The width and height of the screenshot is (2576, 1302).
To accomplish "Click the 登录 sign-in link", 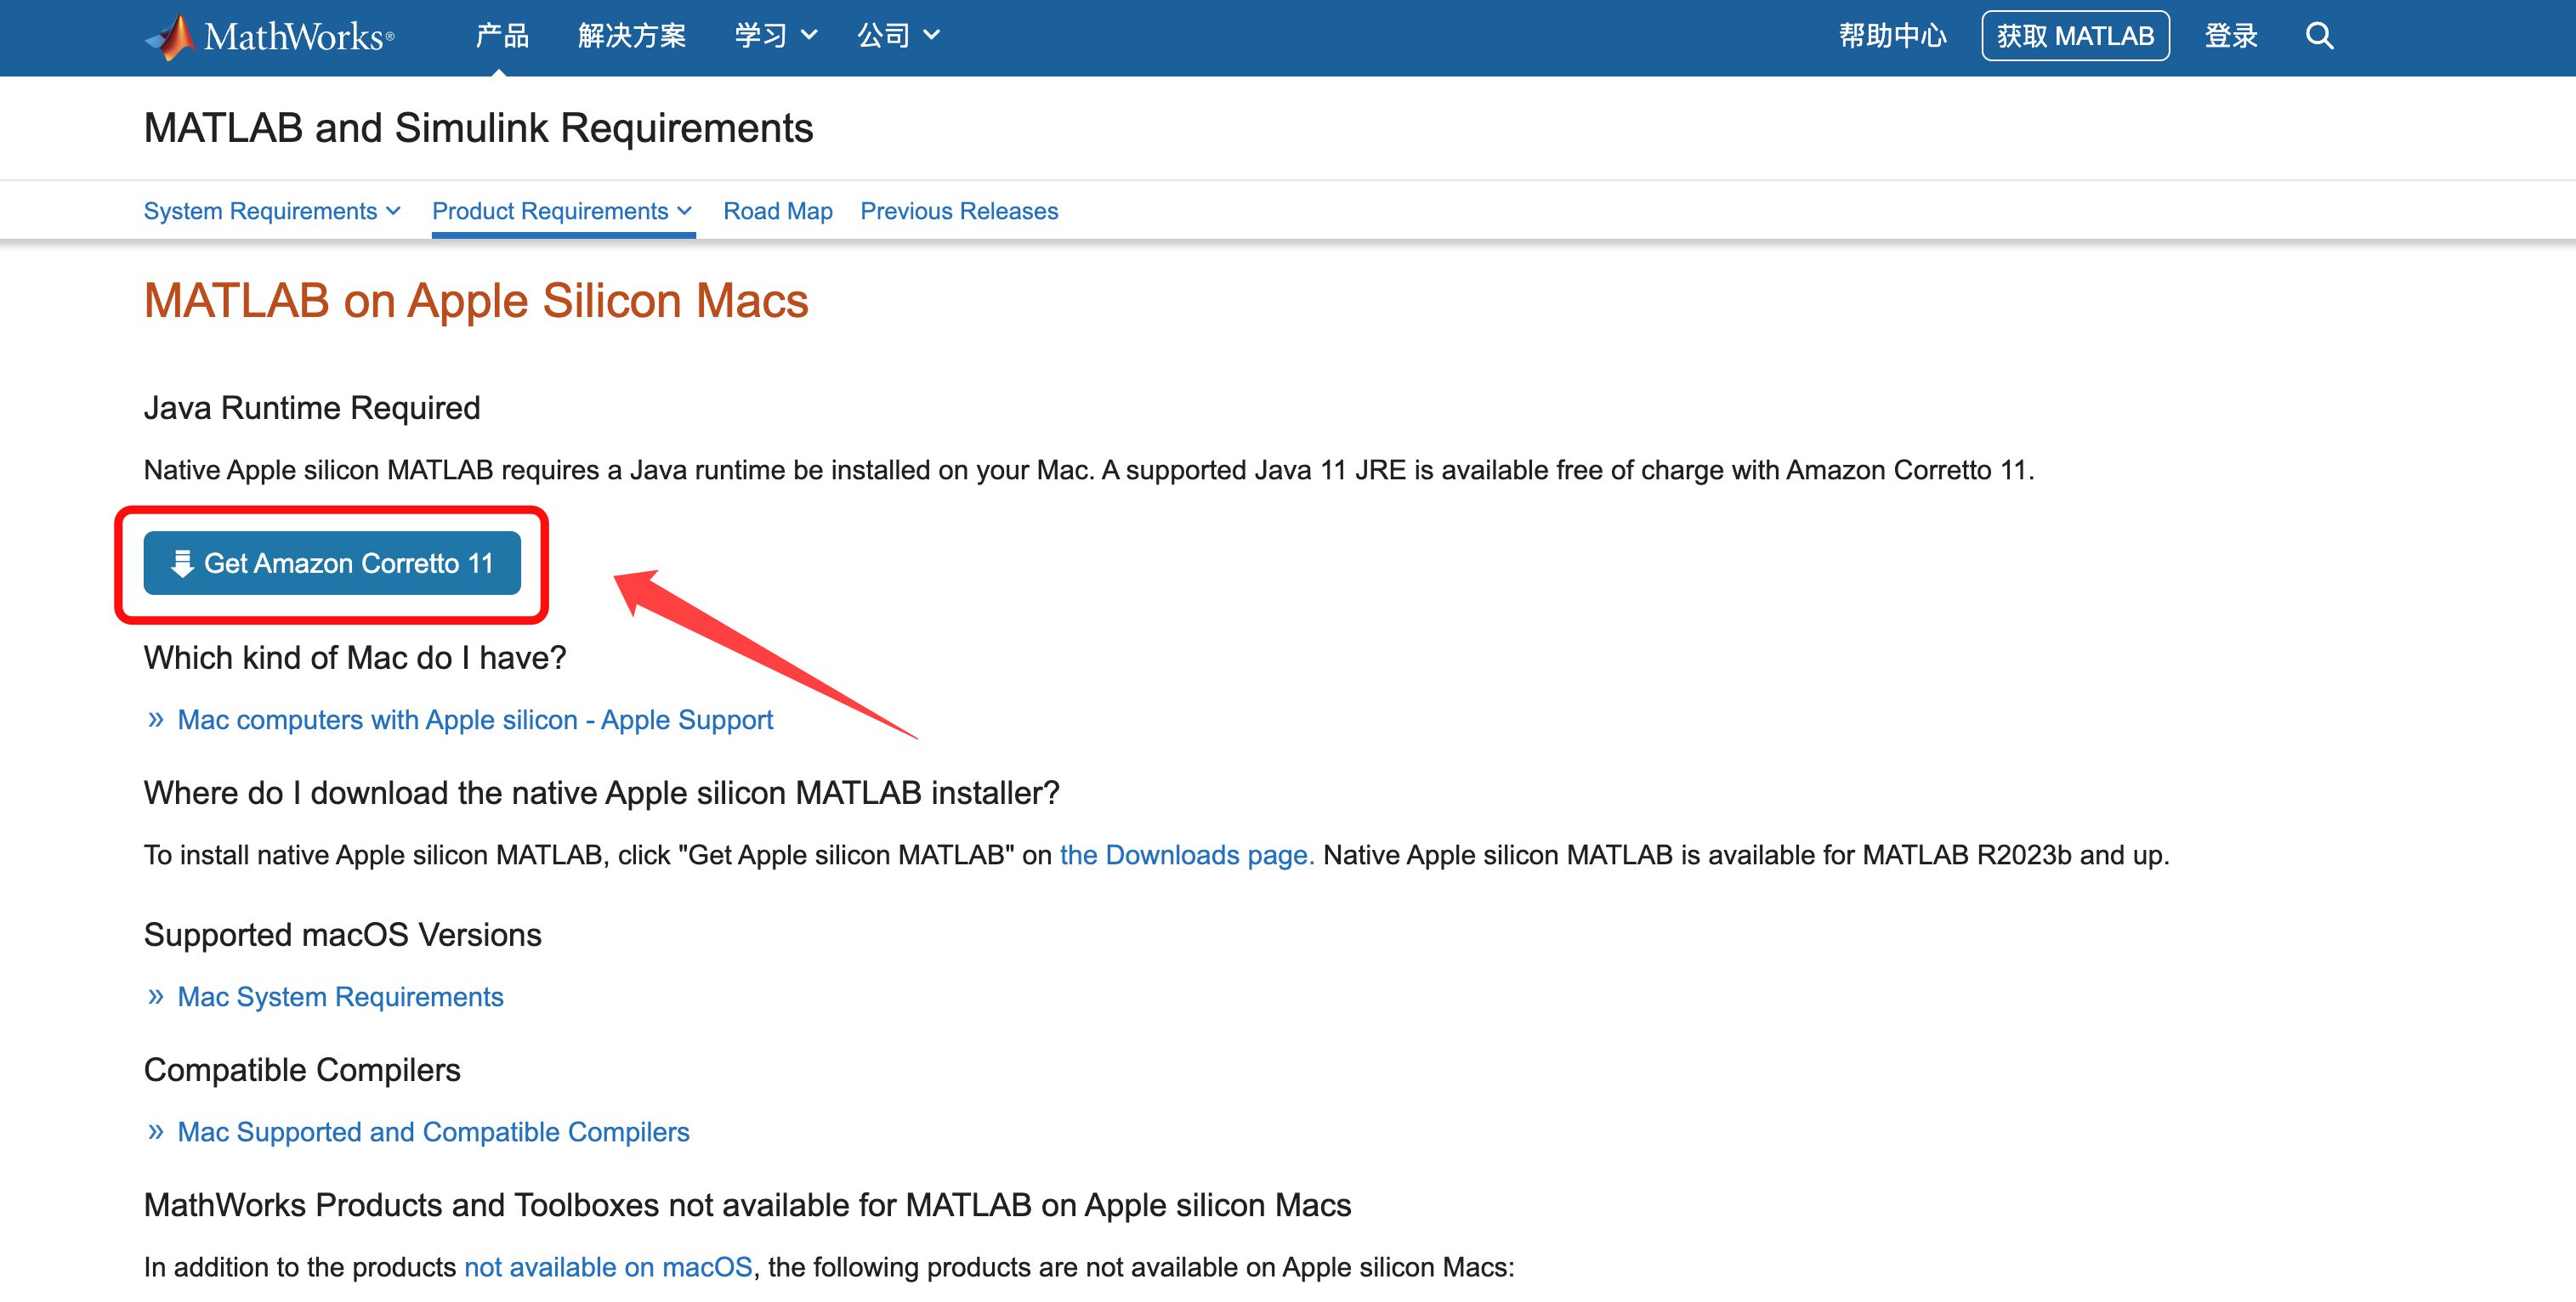I will tap(2231, 37).
